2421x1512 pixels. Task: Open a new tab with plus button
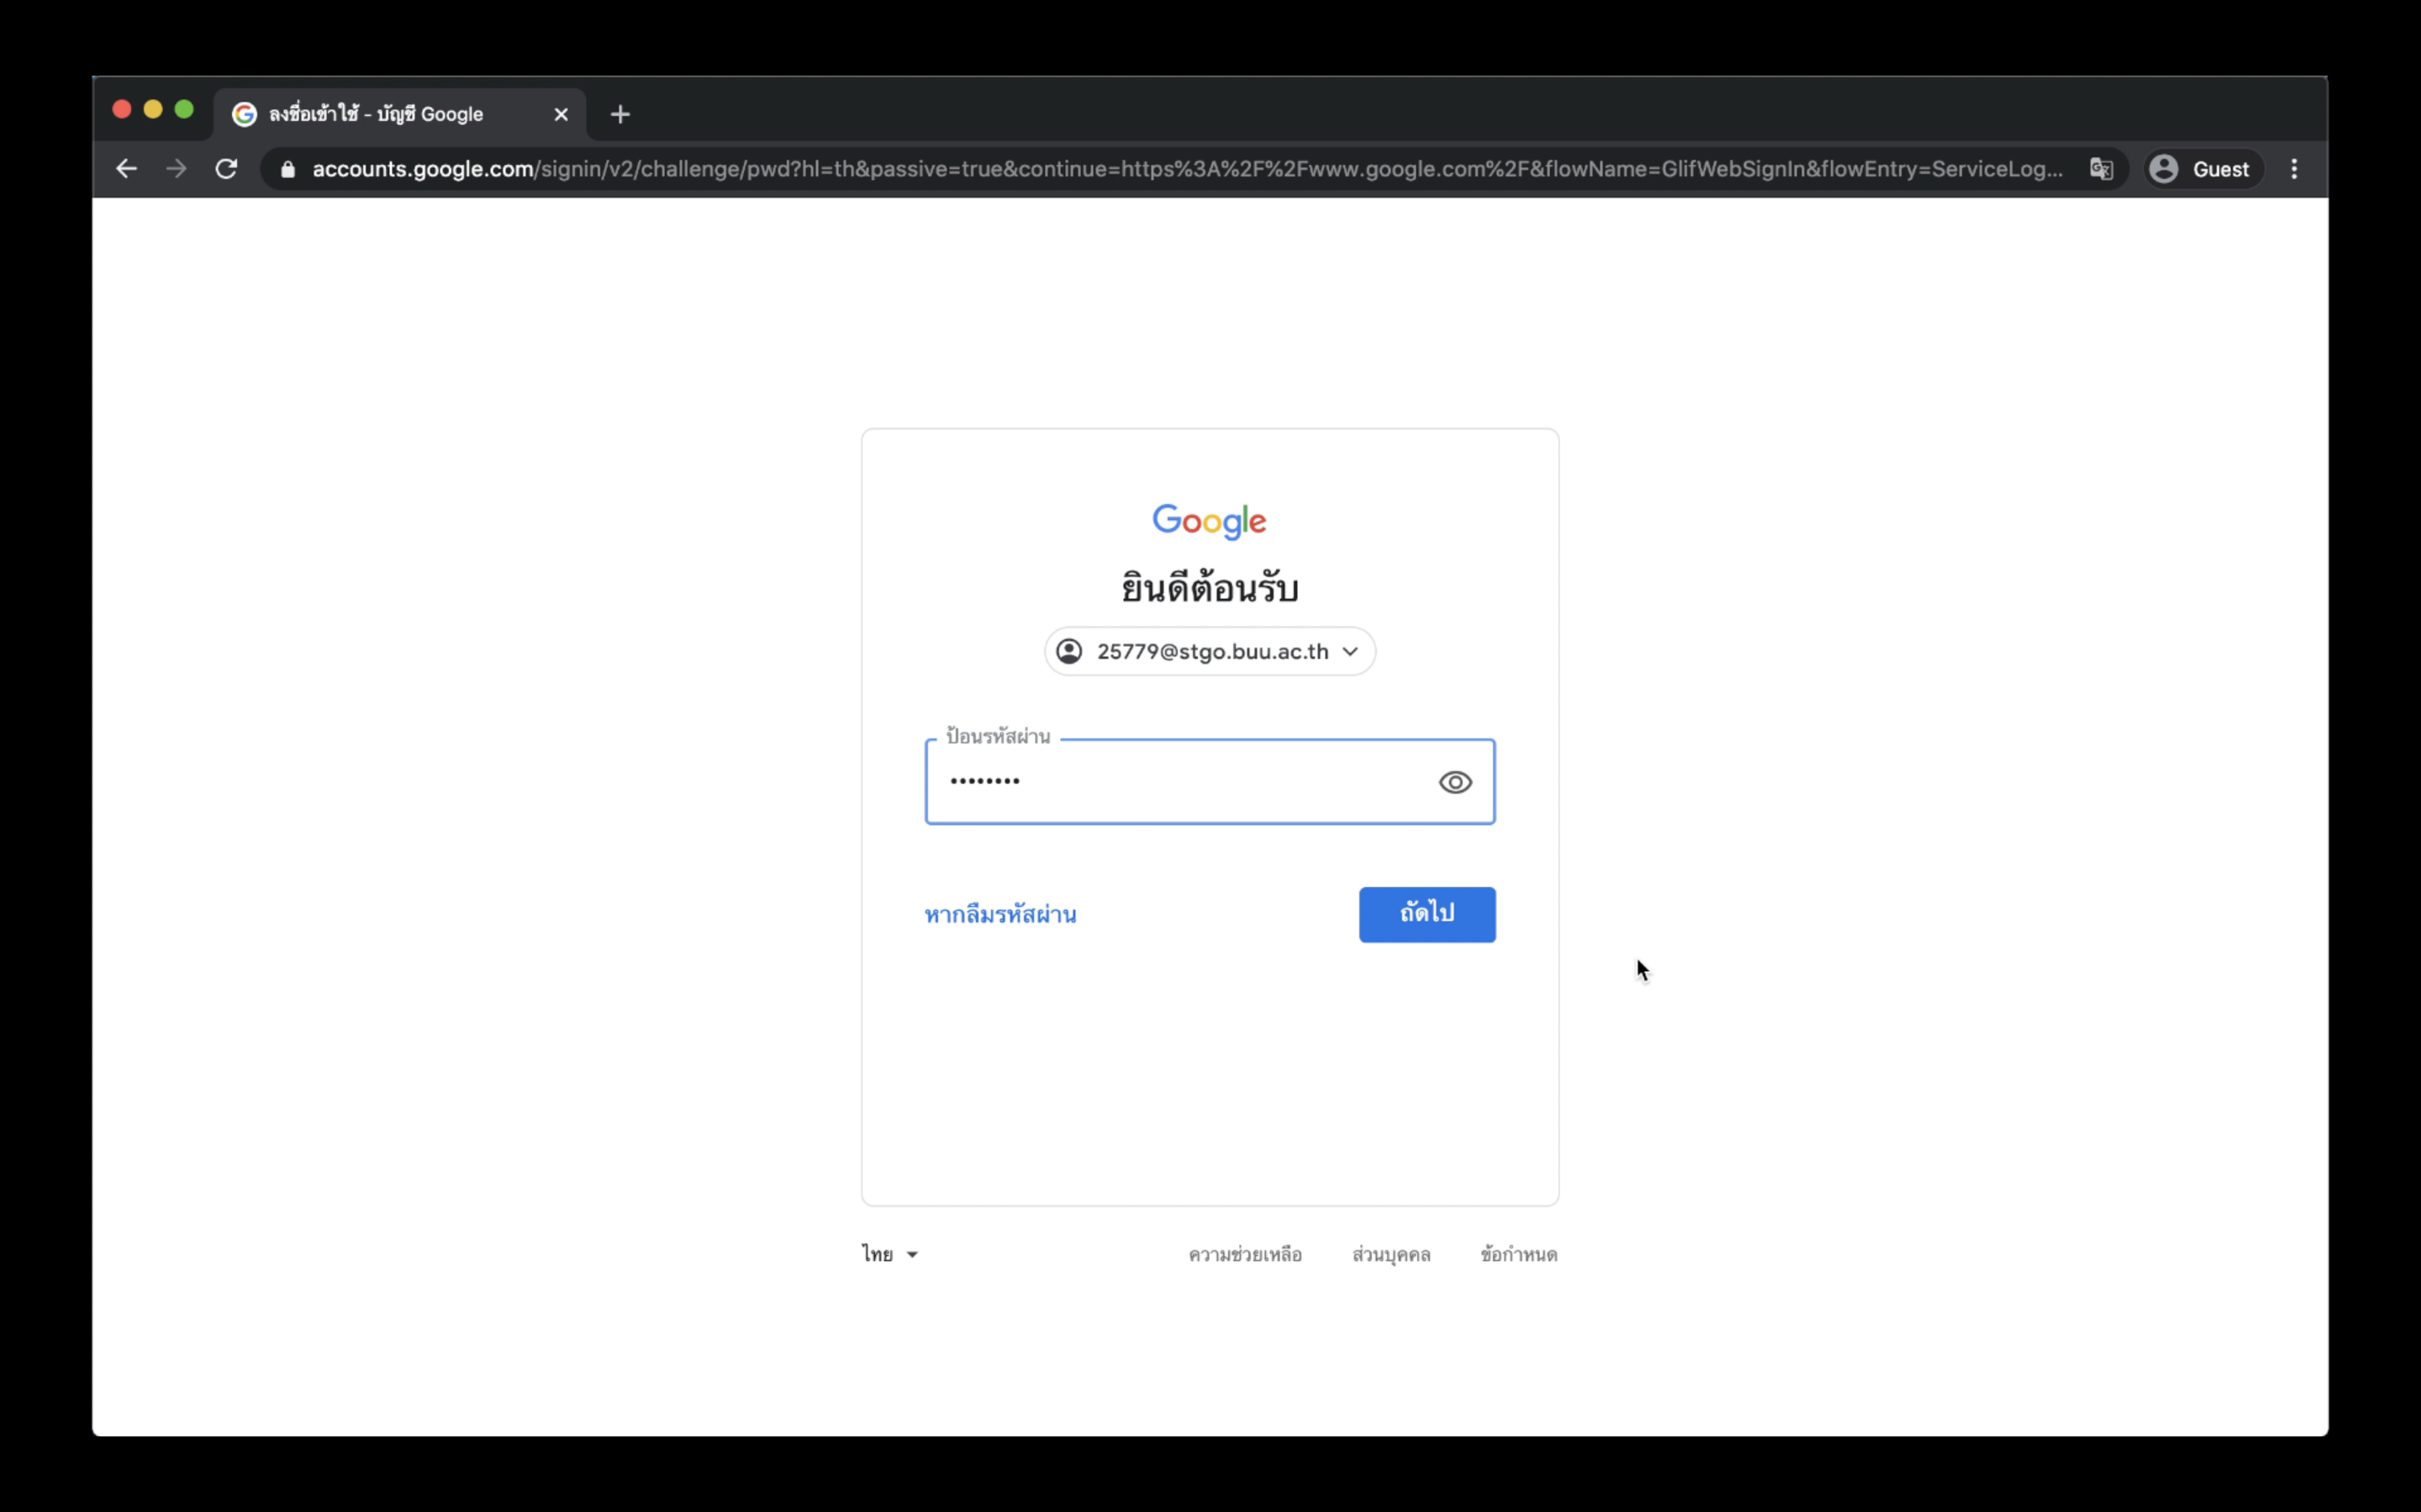620,114
